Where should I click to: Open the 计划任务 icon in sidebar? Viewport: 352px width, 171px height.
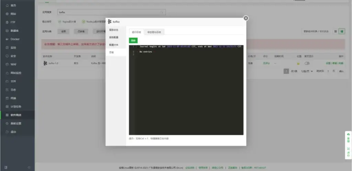(7, 107)
